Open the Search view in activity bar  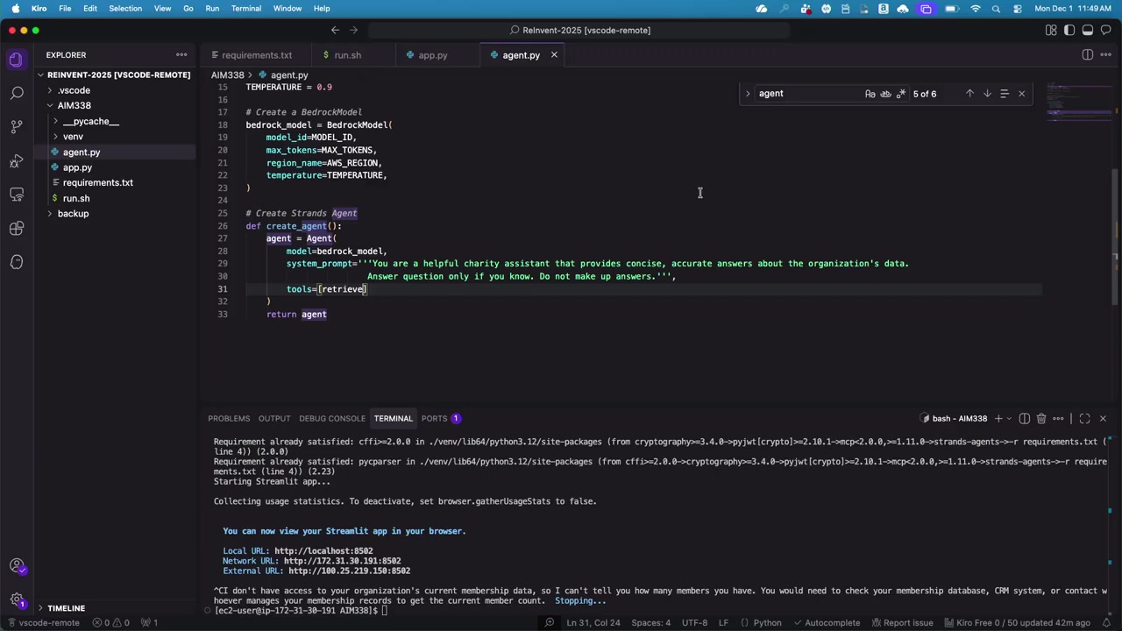pyautogui.click(x=17, y=93)
